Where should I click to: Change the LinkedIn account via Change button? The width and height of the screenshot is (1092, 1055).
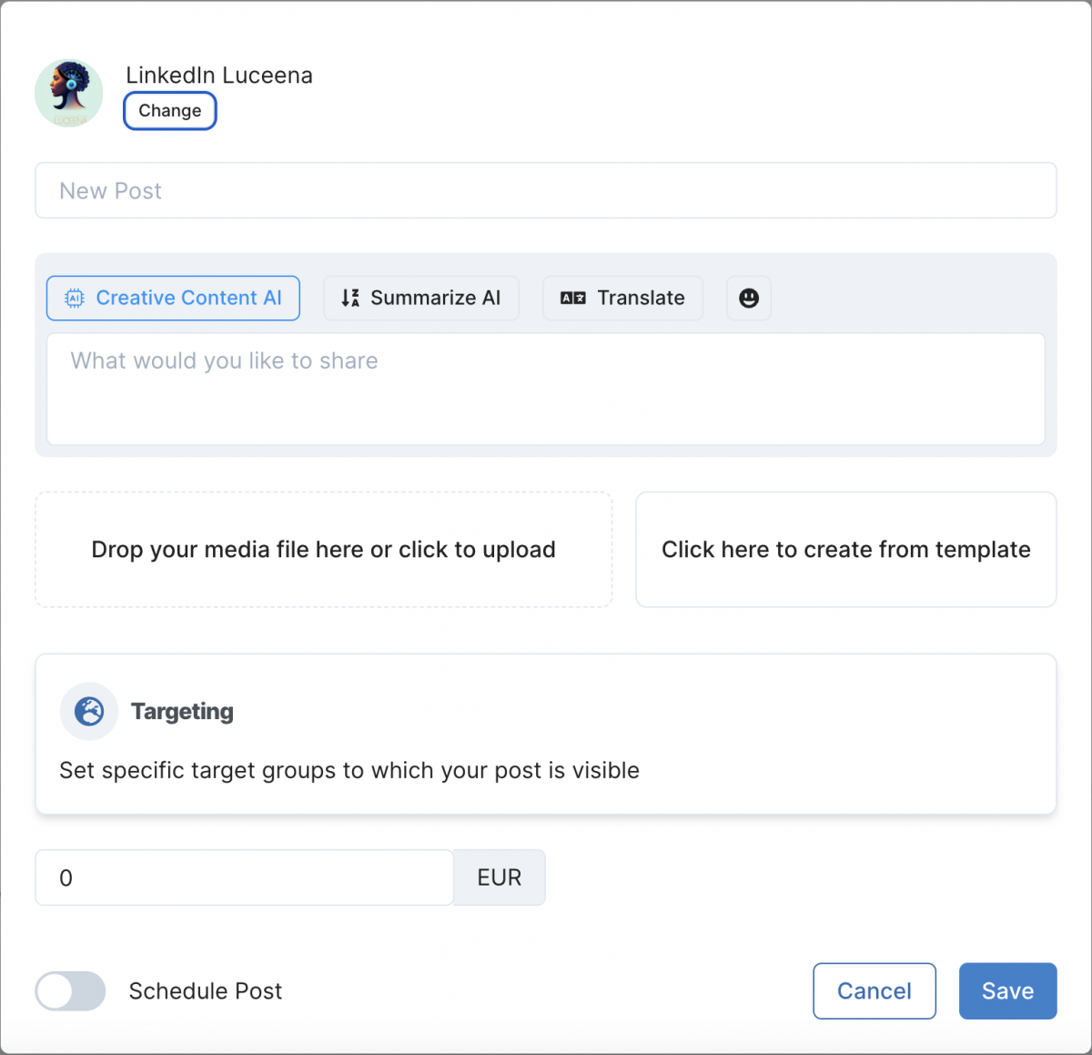(x=170, y=111)
